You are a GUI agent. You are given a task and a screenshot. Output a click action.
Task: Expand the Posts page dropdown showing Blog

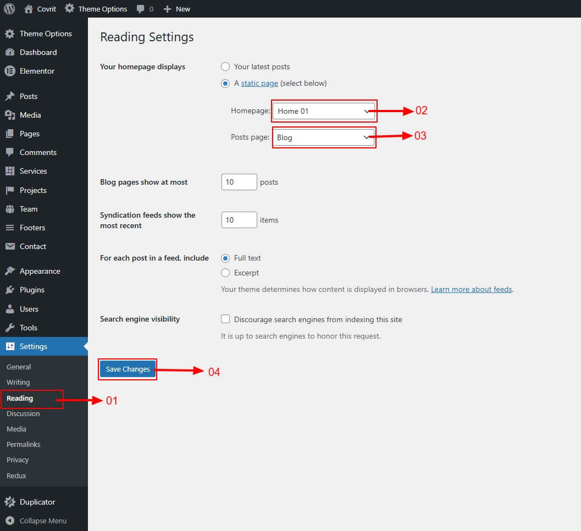click(x=324, y=137)
